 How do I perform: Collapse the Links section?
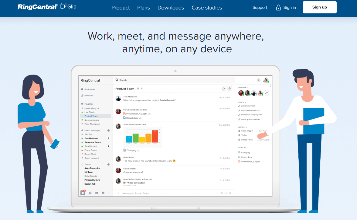[245, 102]
